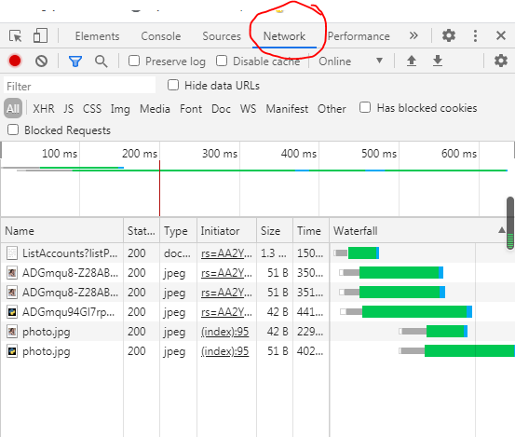Toggle the blue filter funnel icon

tap(75, 61)
